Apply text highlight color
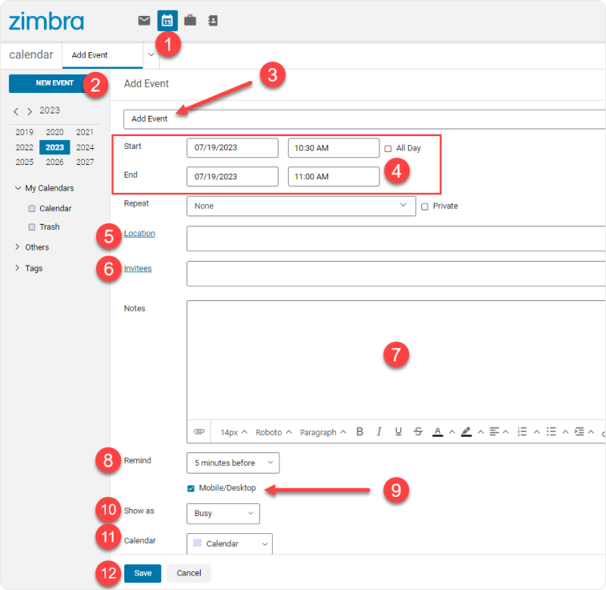 pyautogui.click(x=466, y=432)
